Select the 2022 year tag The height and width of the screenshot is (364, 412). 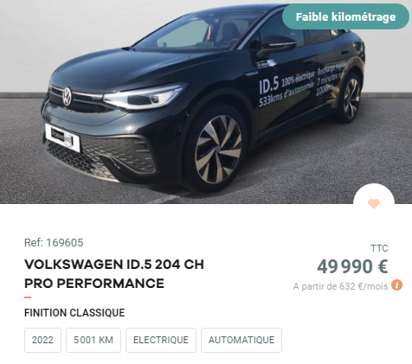click(x=42, y=340)
